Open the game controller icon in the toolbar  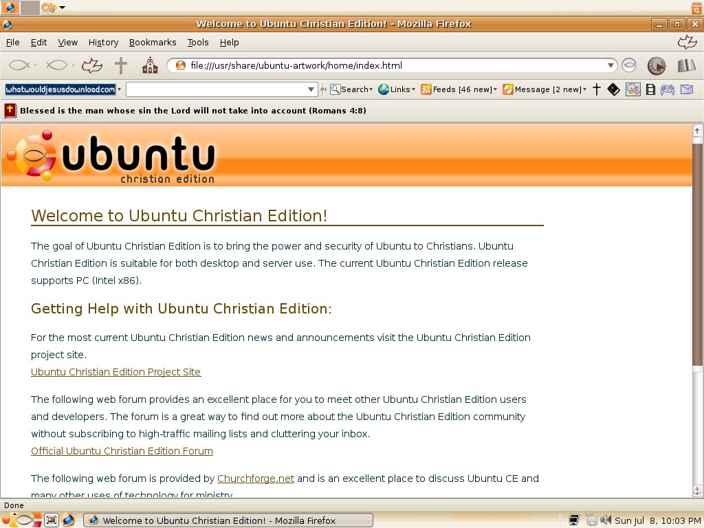click(x=667, y=89)
